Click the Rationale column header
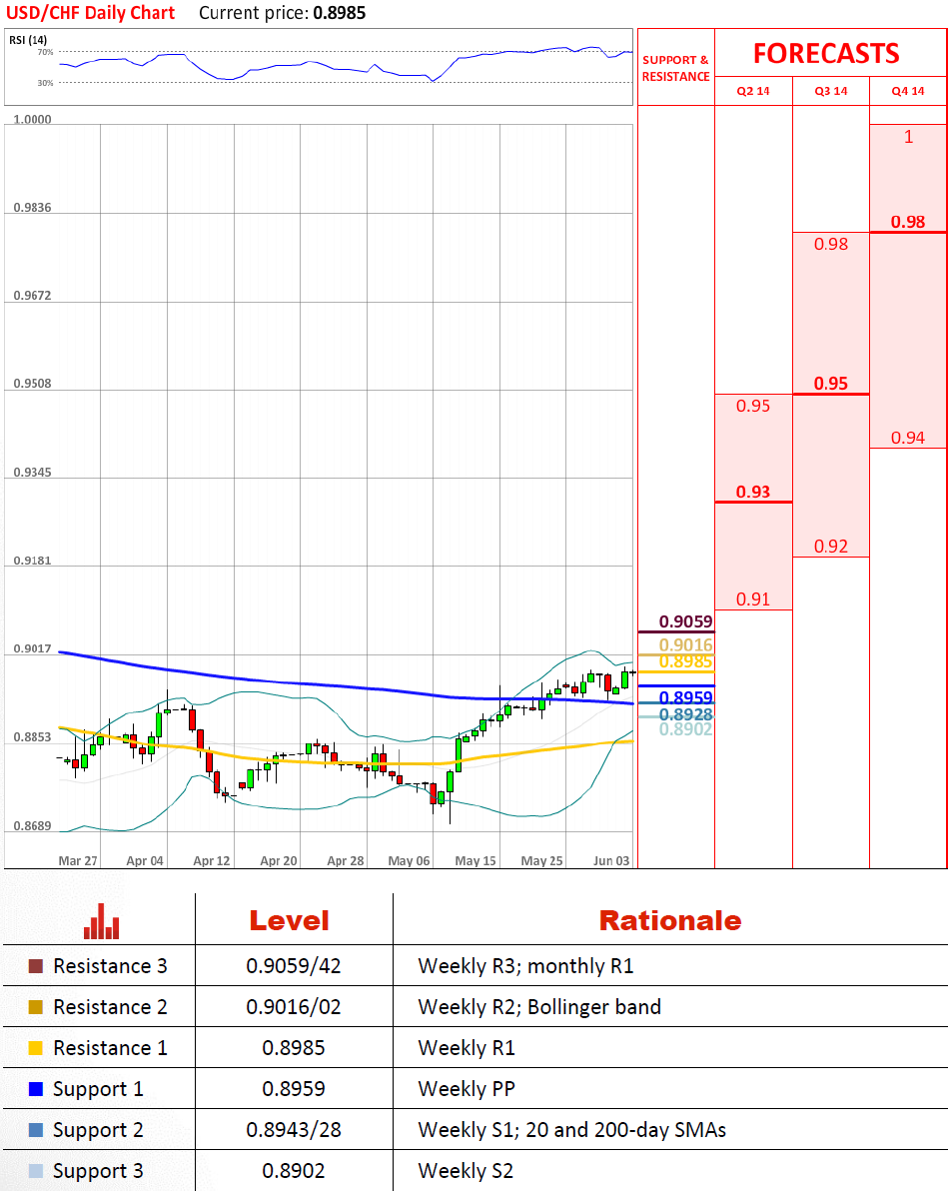Image resolution: width=950 pixels, height=1191 pixels. (x=670, y=920)
